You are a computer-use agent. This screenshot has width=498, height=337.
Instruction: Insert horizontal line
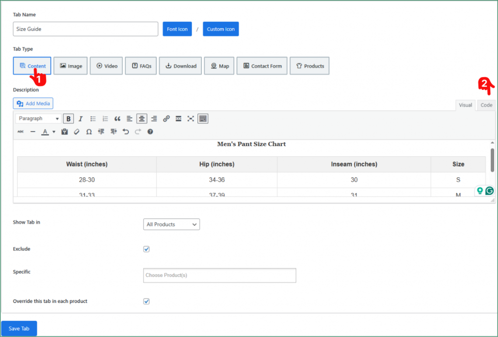[x=33, y=132]
